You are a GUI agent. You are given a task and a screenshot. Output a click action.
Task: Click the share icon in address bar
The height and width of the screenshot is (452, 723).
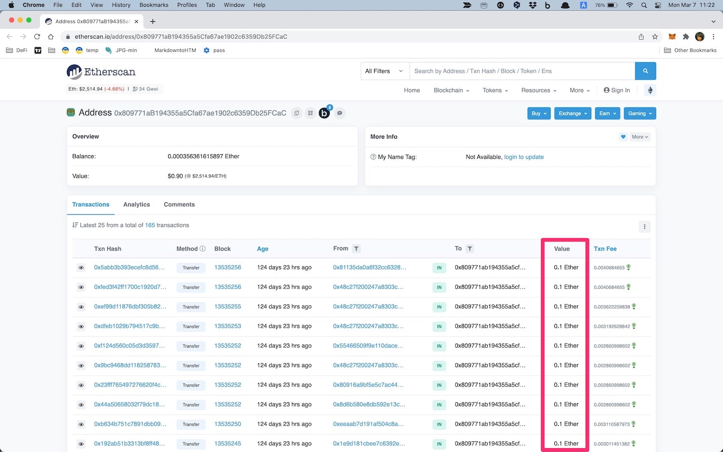[x=641, y=37]
